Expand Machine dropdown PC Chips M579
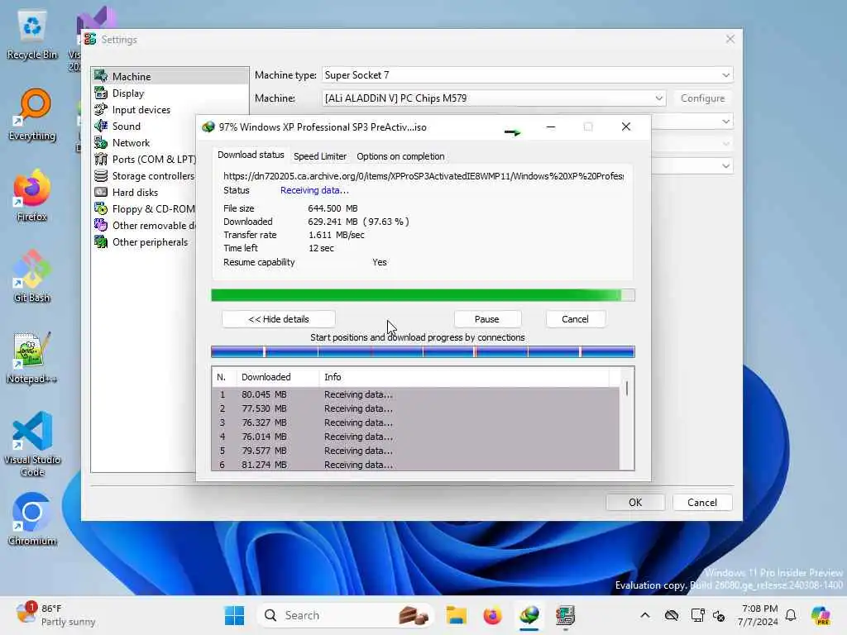 point(494,98)
